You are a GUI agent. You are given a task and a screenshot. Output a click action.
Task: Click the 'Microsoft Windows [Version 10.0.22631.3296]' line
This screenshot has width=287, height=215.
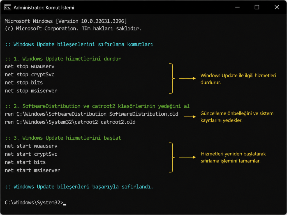[66, 21]
